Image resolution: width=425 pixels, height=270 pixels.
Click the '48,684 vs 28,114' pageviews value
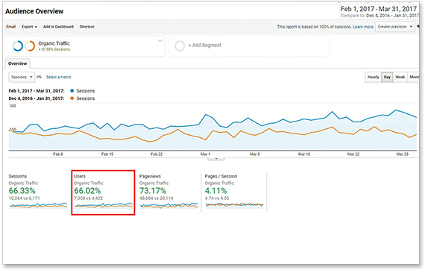click(156, 198)
